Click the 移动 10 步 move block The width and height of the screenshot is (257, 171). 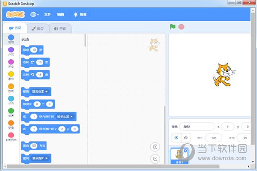tap(32, 50)
